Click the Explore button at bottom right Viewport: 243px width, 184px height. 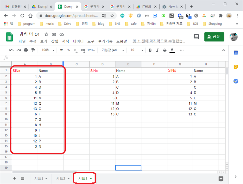(x=221, y=179)
